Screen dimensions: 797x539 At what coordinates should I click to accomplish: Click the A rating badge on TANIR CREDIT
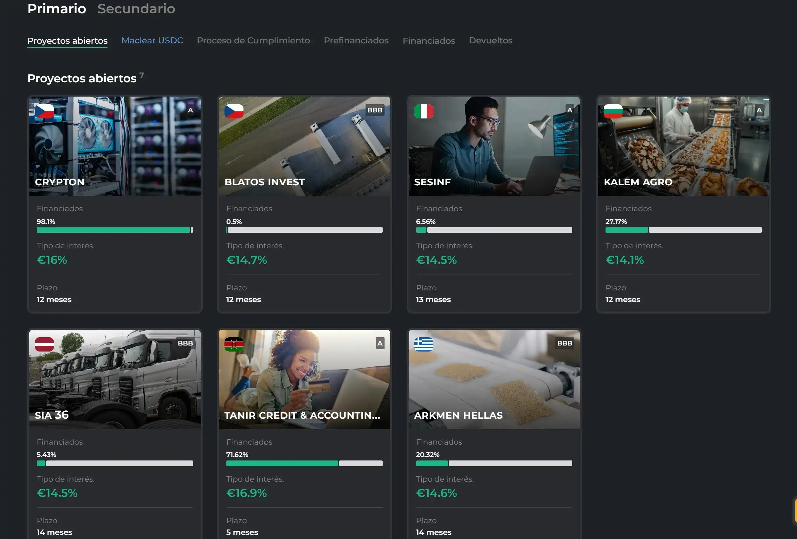[380, 343]
